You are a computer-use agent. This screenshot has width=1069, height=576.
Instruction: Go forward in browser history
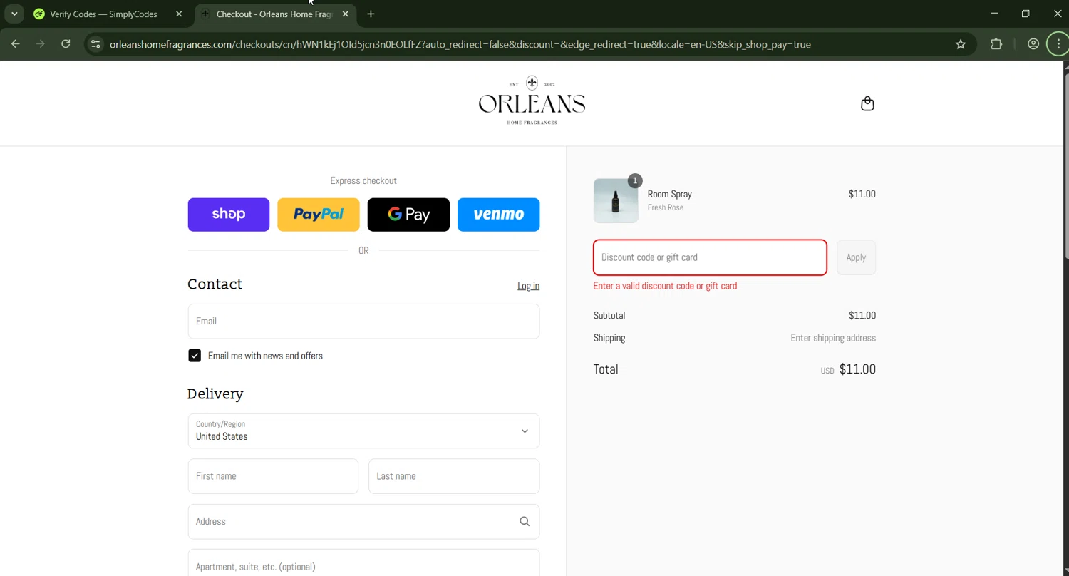coord(41,44)
